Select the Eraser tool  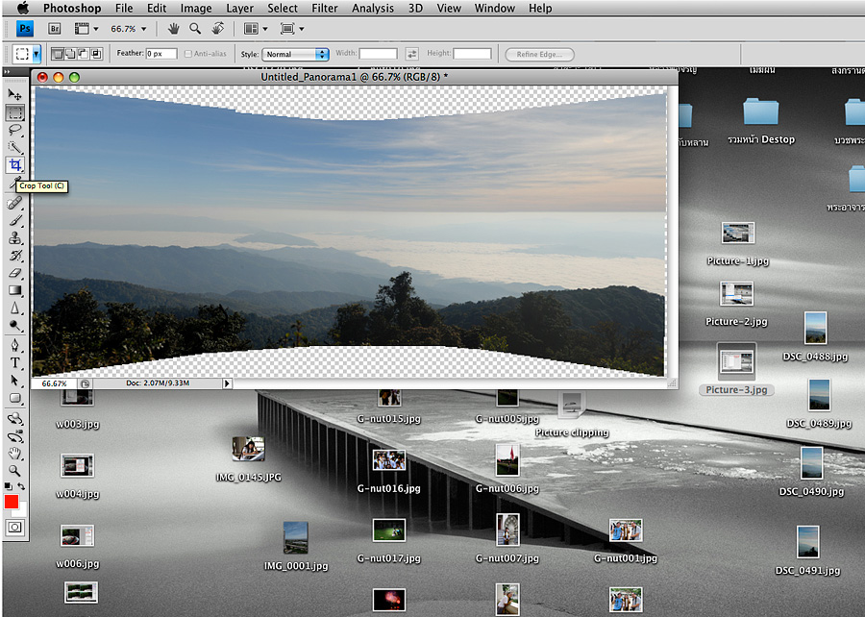15,273
